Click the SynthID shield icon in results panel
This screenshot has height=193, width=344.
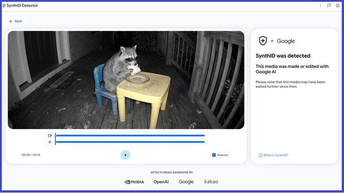coord(263,41)
